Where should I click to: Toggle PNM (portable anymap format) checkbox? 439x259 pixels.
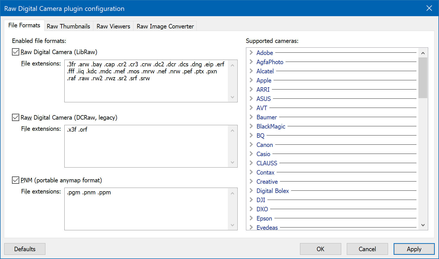coord(16,180)
